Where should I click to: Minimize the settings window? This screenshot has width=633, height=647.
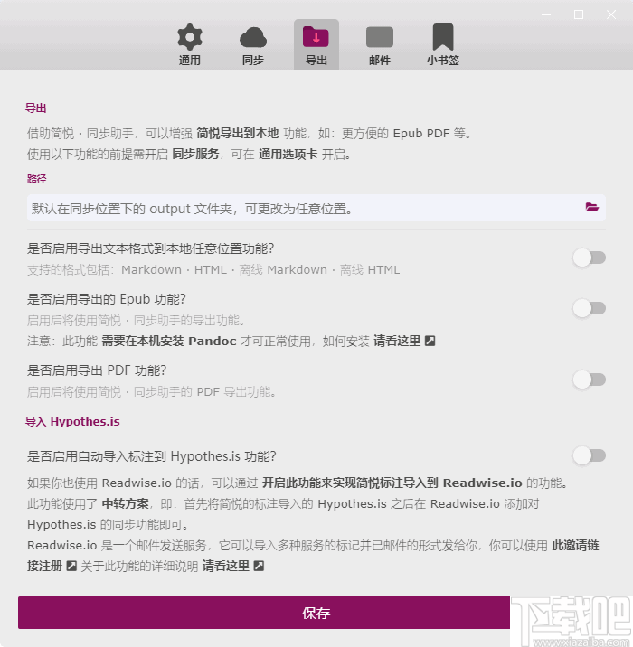(546, 14)
